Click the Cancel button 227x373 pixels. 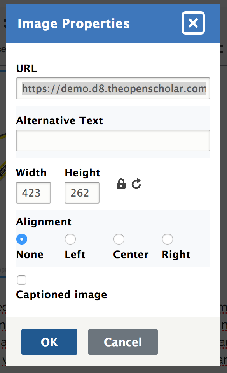pos(123,342)
